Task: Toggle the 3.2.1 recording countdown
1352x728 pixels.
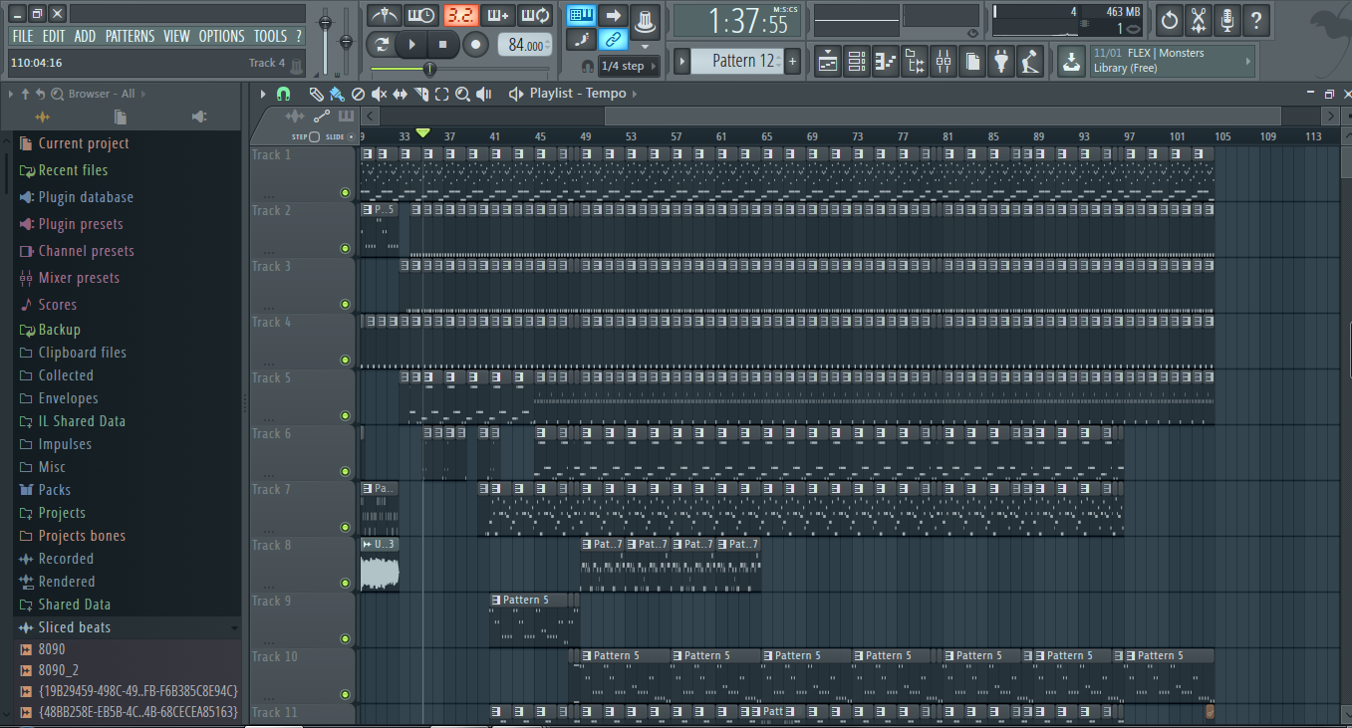Action: click(x=460, y=15)
